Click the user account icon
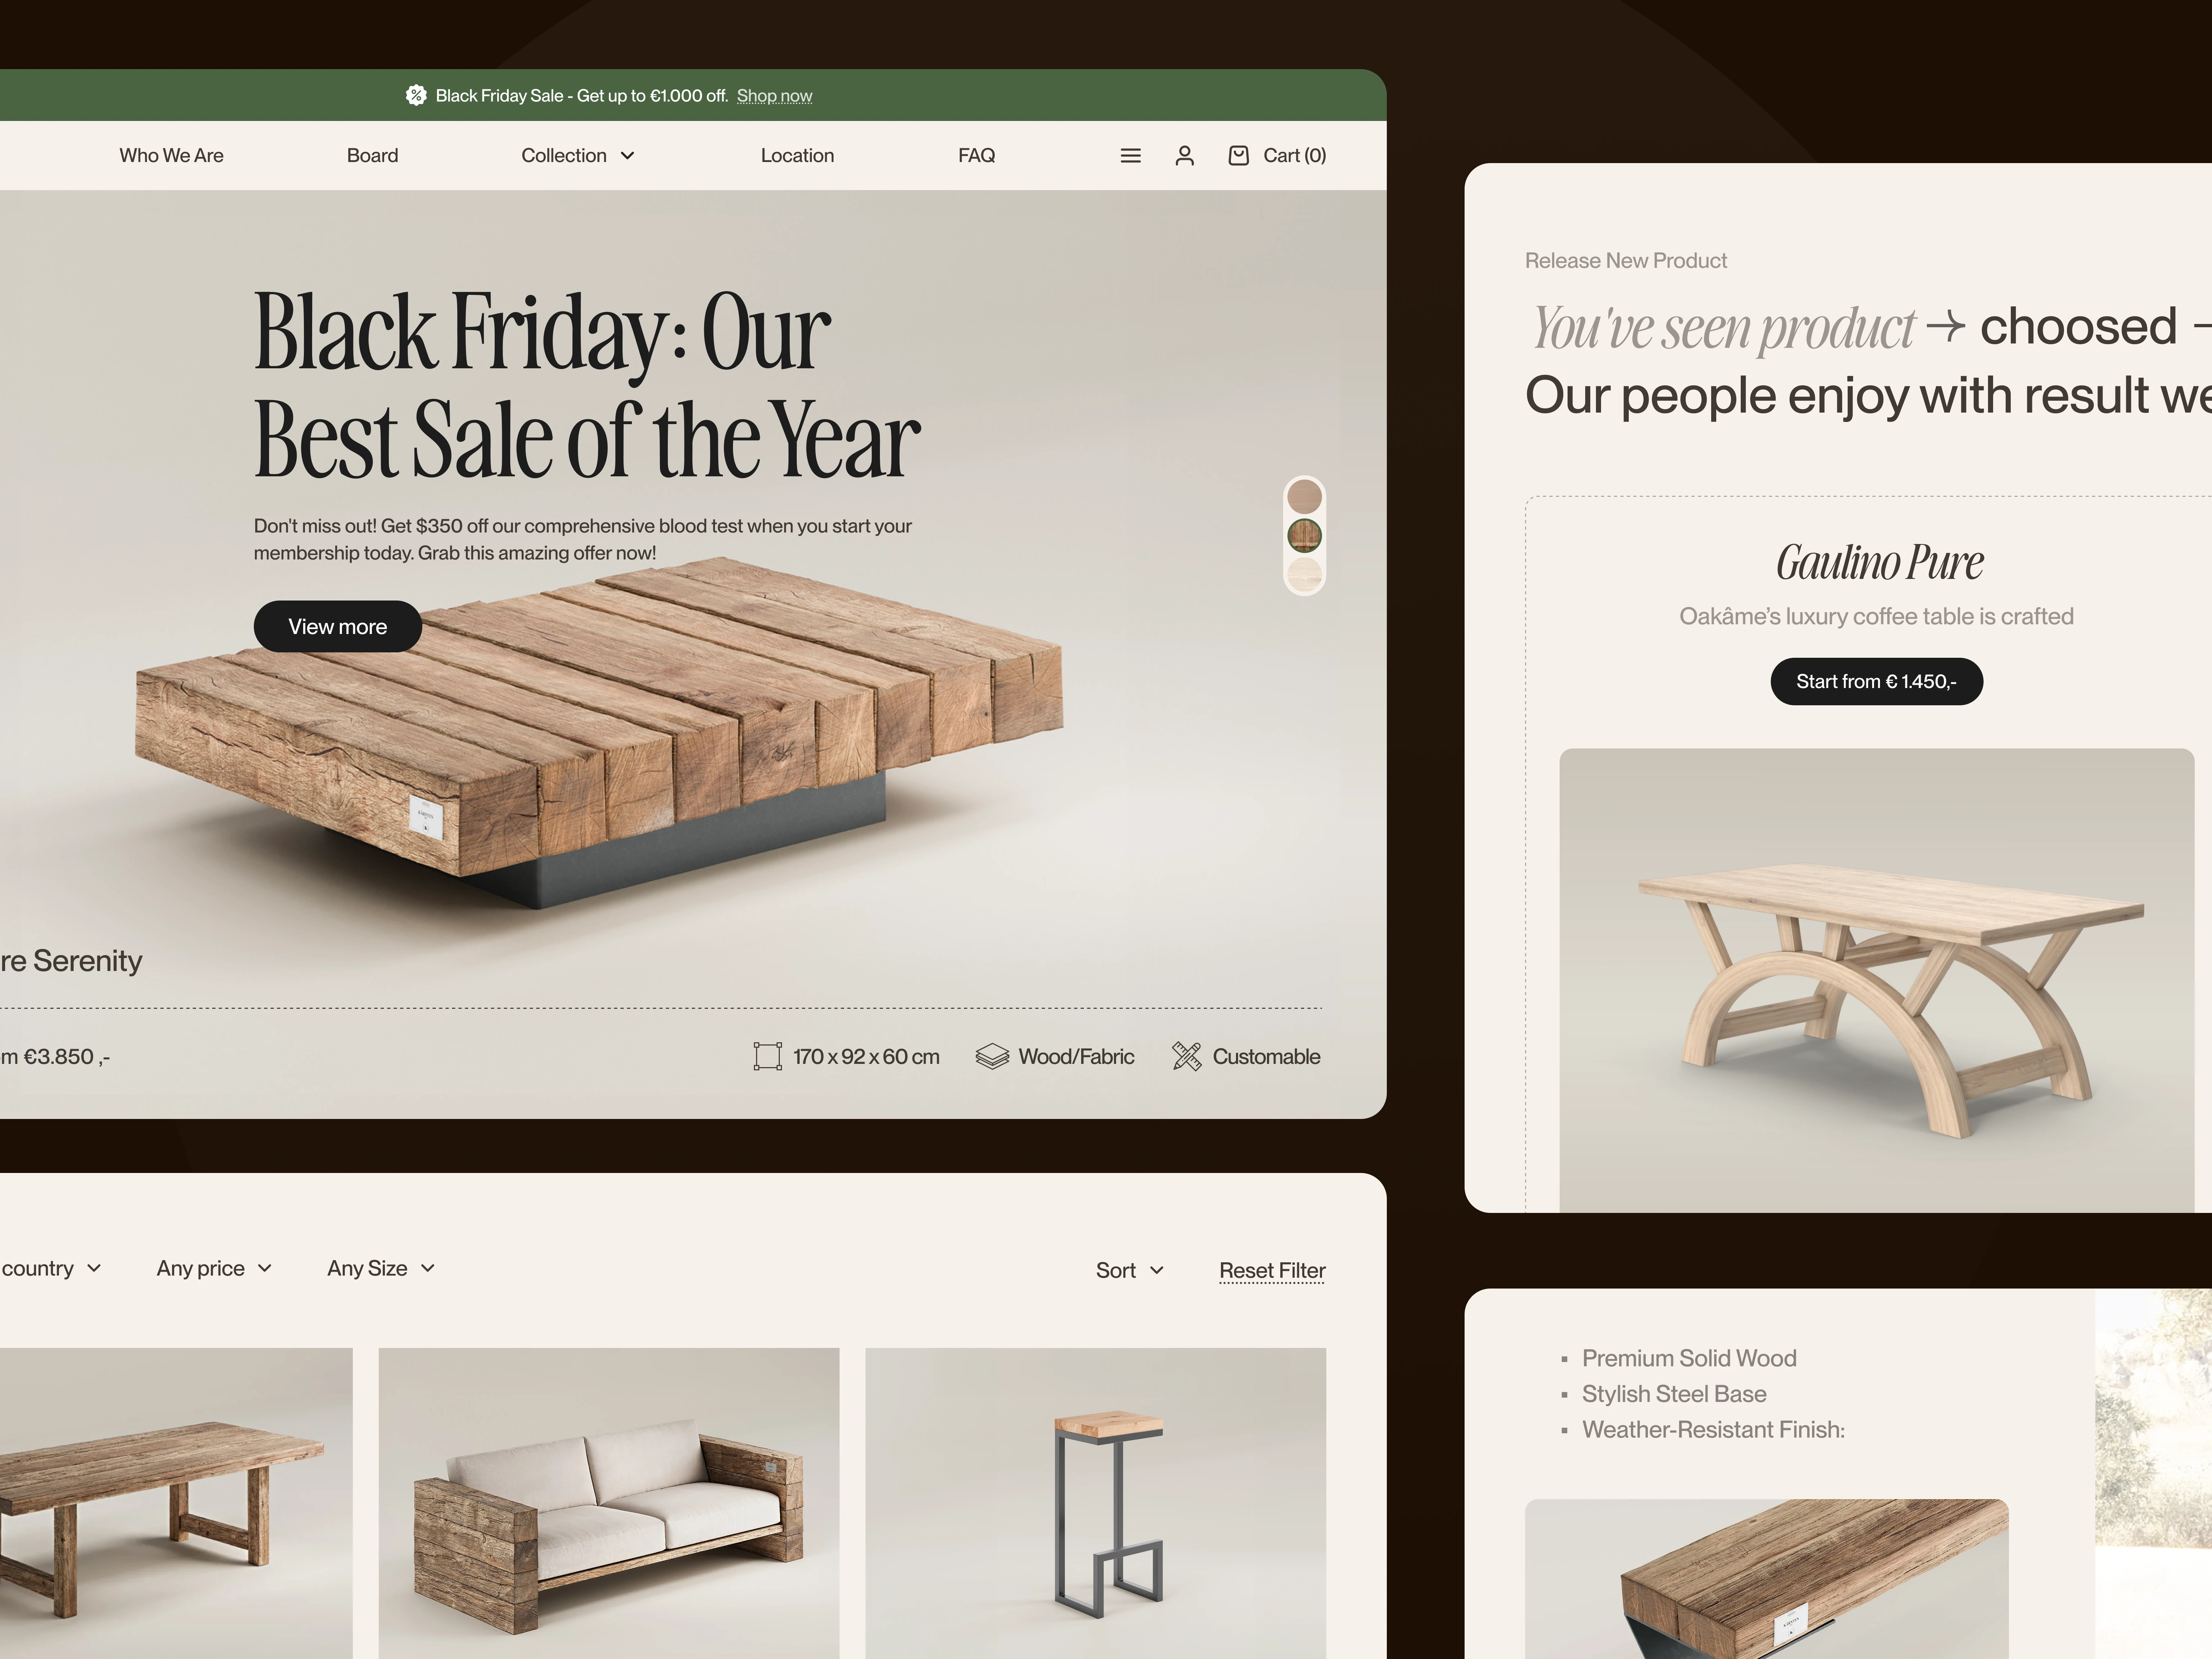The height and width of the screenshot is (1659, 2212). pyautogui.click(x=1184, y=156)
